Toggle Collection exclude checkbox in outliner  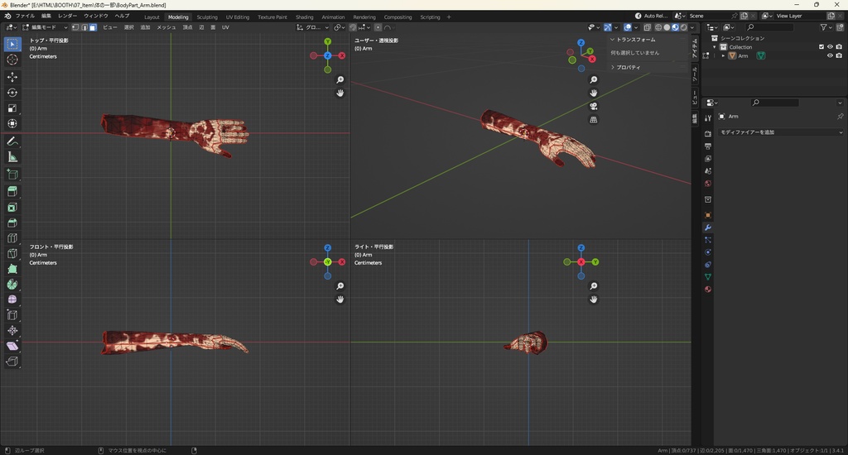coord(821,47)
